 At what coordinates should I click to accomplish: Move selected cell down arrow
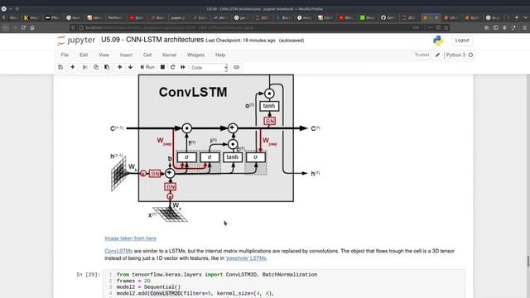[131, 67]
